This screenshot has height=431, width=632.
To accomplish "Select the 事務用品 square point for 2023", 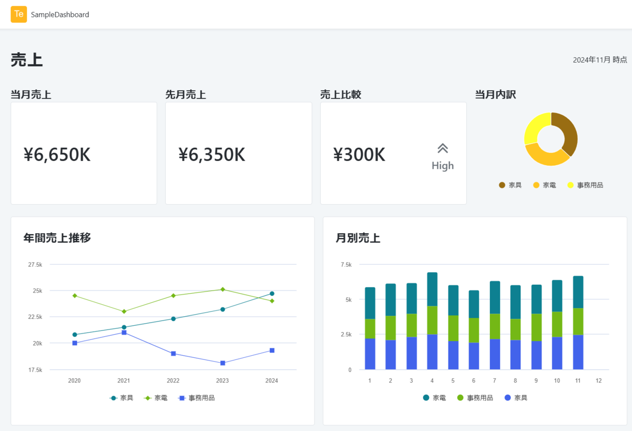I will tap(223, 363).
